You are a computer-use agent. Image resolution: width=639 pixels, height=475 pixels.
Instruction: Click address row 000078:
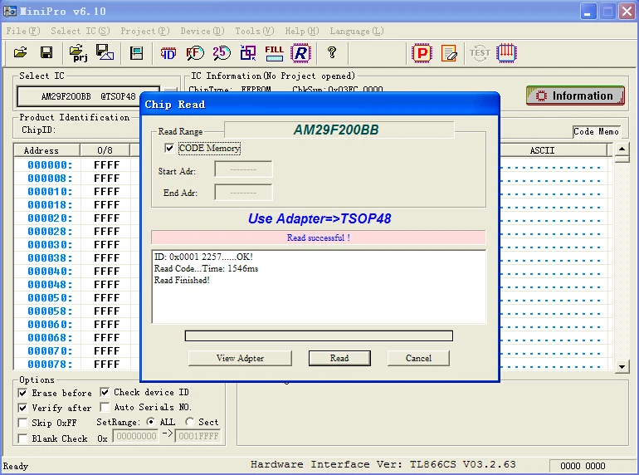click(50, 364)
